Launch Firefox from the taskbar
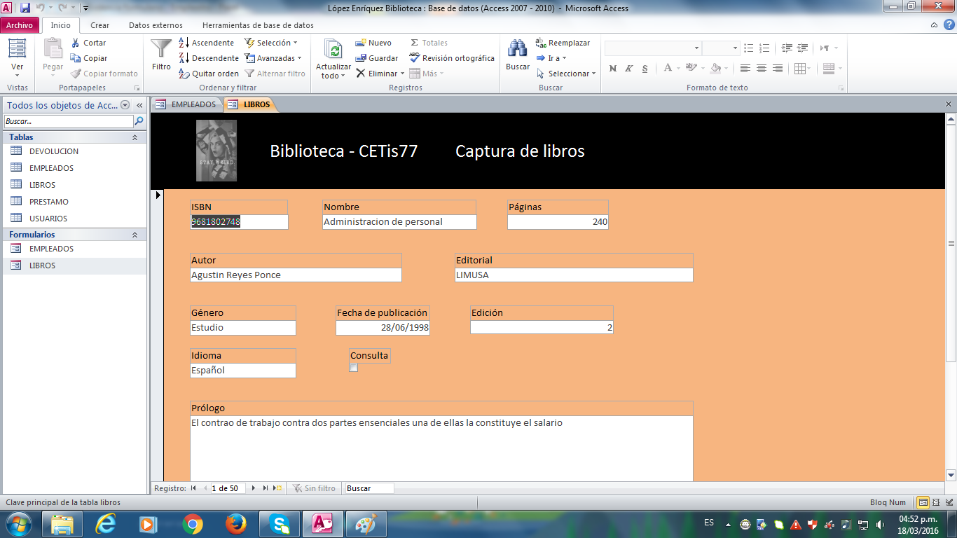957x538 pixels. pos(236,524)
